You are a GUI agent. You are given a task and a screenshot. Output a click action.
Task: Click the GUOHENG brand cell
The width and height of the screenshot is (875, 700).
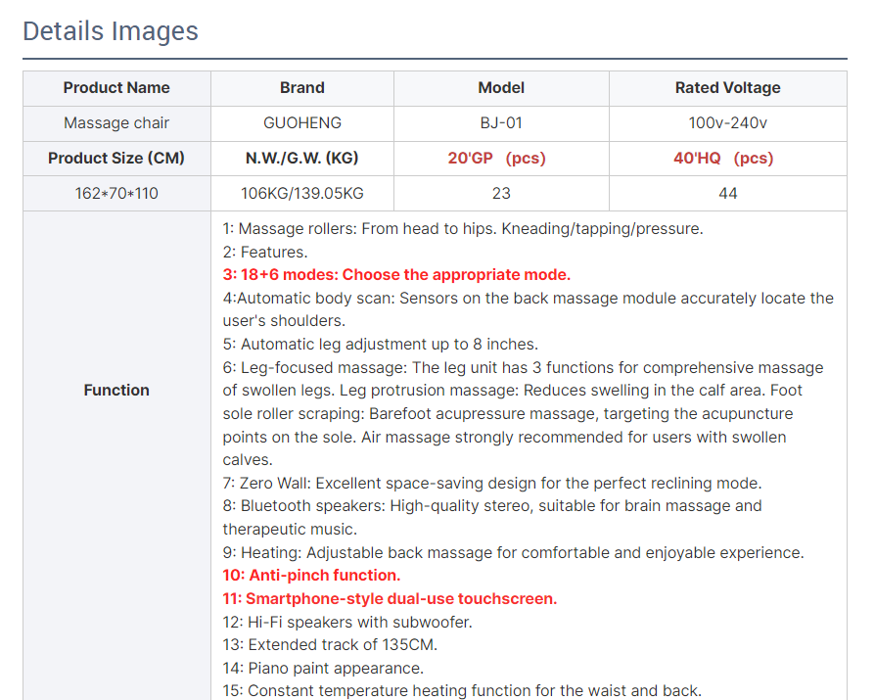pos(301,123)
